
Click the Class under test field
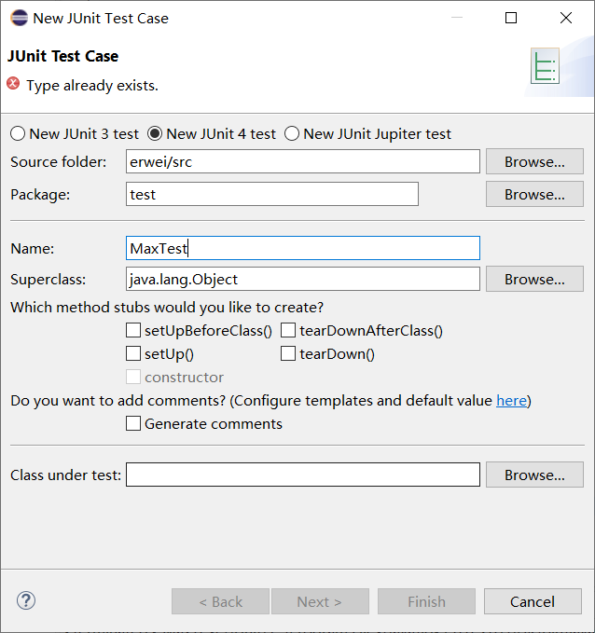coord(303,475)
